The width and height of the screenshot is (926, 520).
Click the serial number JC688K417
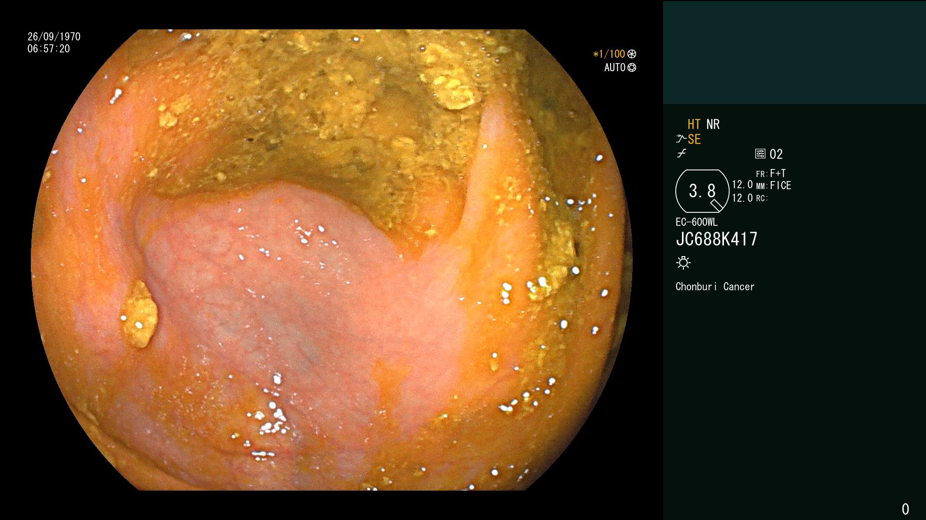[x=717, y=239]
